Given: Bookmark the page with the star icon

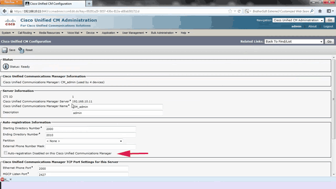Looking at the screenshot, I should [x=230, y=11].
